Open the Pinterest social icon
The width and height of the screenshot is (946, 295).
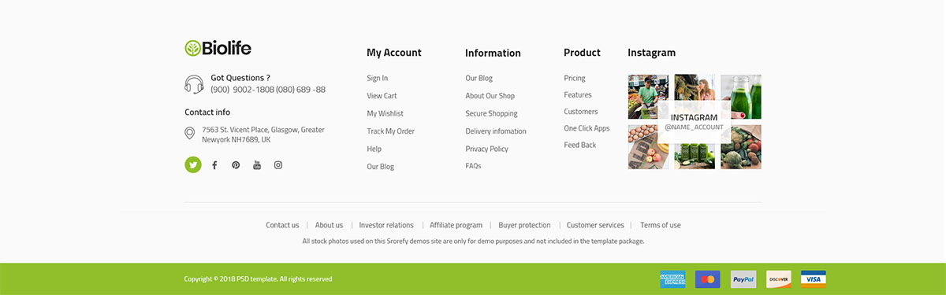click(x=236, y=165)
